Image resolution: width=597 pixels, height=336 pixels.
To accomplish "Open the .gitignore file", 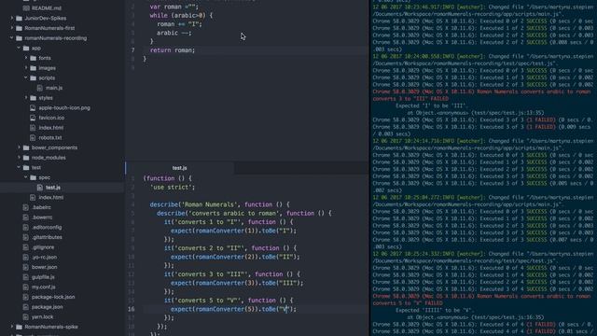I will pyautogui.click(x=43, y=247).
